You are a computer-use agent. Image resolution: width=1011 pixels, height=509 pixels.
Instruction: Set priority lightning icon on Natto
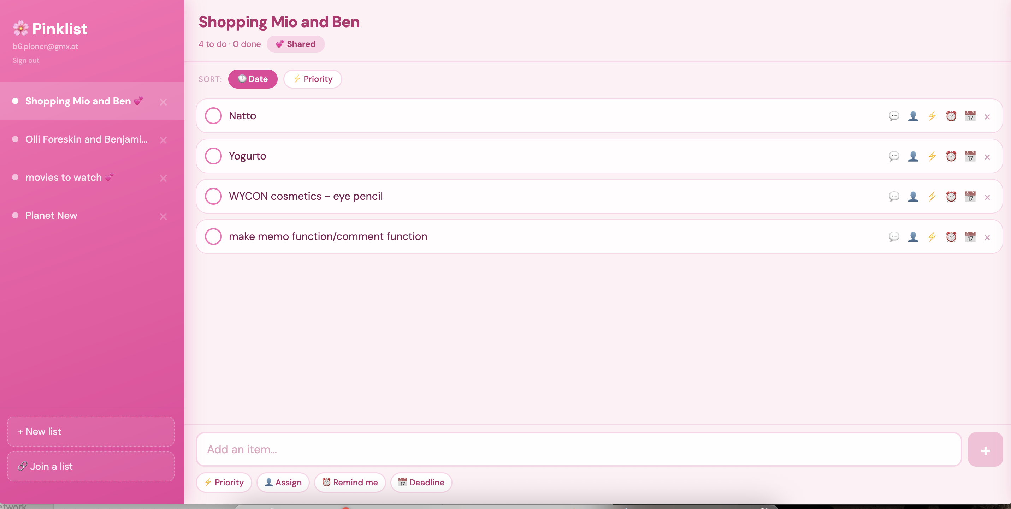(x=932, y=116)
